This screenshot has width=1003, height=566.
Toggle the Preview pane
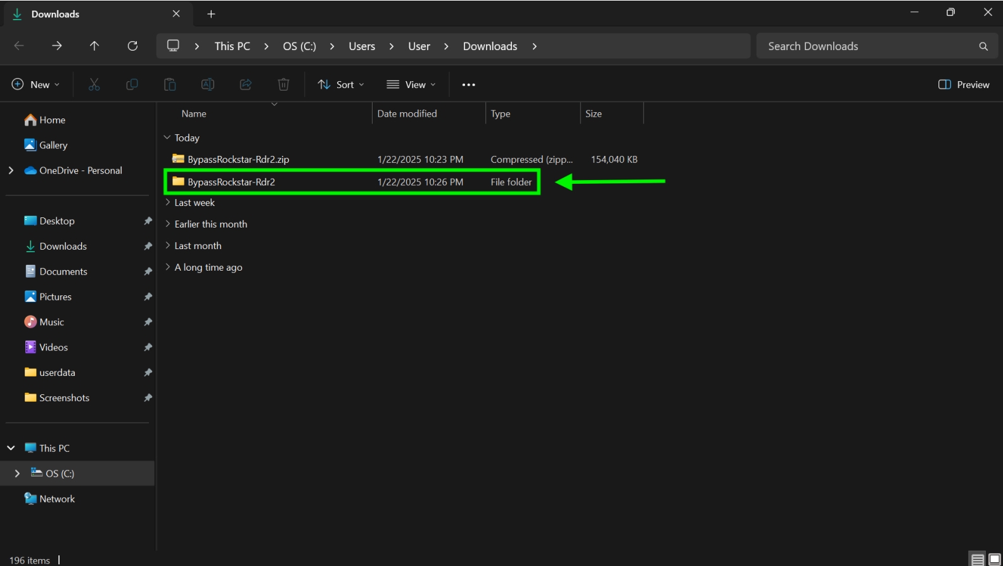(964, 84)
